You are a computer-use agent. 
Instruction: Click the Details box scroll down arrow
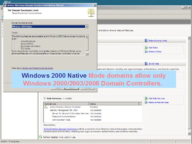[x=87, y=54]
